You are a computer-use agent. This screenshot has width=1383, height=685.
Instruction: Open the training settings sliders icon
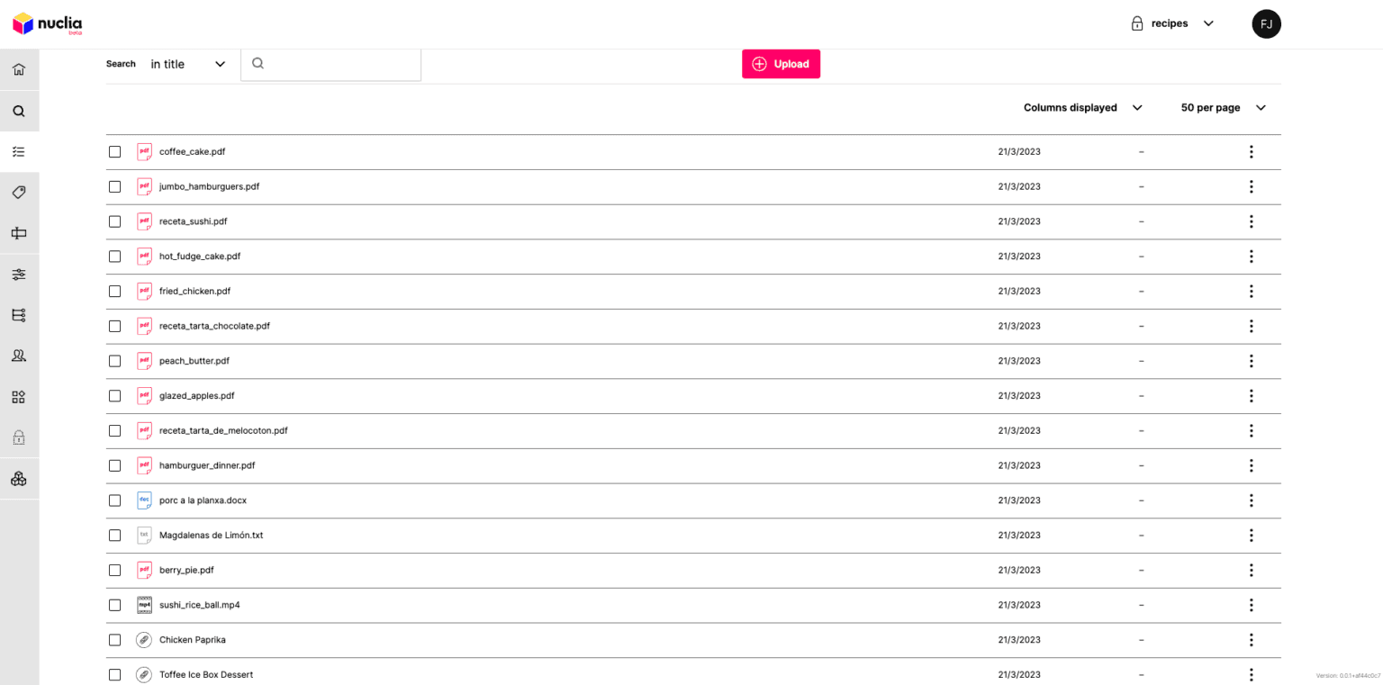click(x=19, y=275)
